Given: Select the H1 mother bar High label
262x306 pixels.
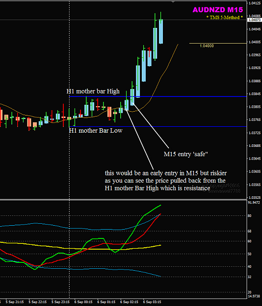Looking at the screenshot, I should click(x=93, y=92).
